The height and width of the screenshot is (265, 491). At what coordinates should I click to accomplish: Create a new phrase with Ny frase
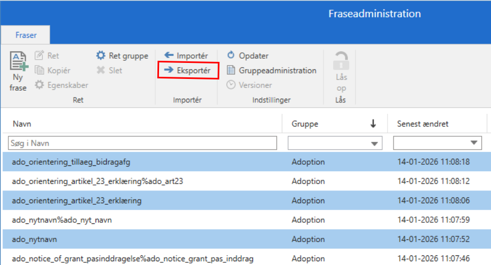18,71
